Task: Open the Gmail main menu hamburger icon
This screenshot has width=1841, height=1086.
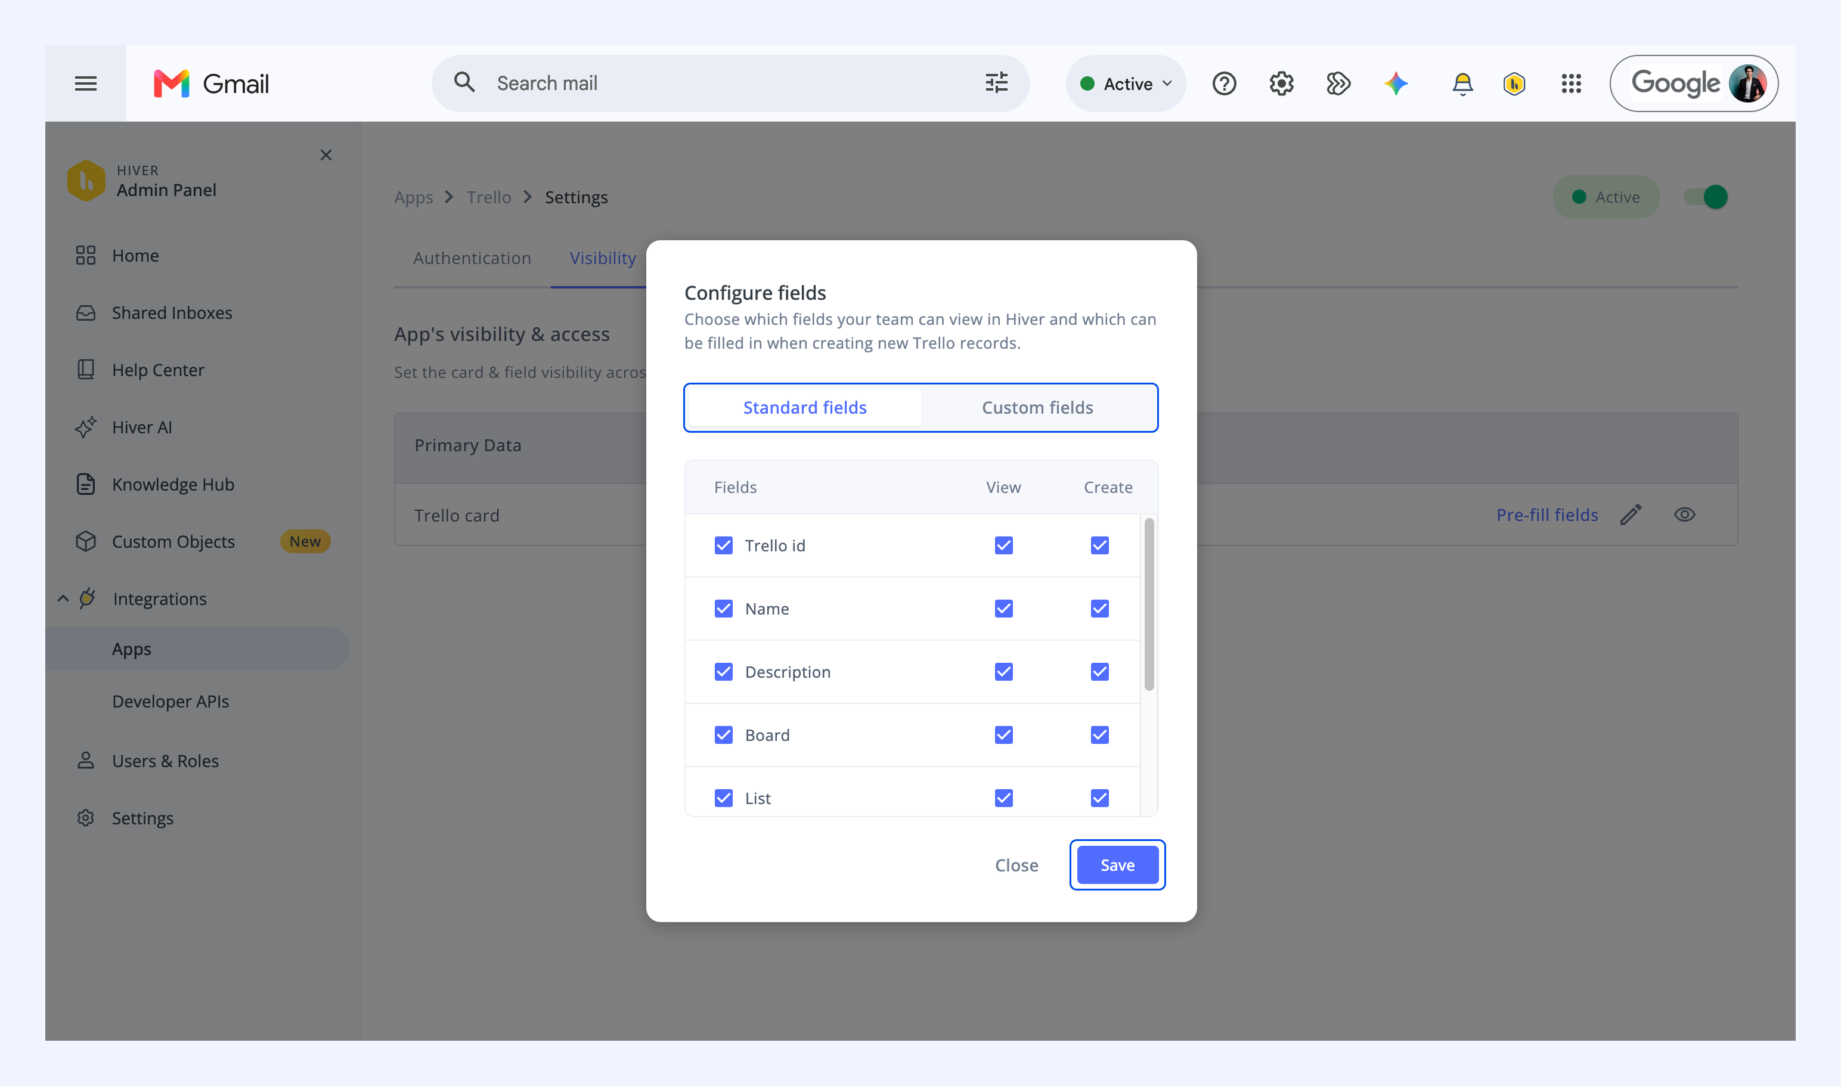Action: (86, 83)
